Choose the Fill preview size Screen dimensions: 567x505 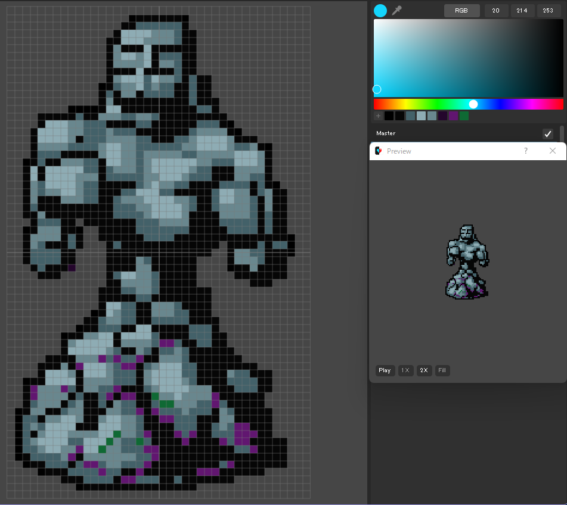(442, 370)
